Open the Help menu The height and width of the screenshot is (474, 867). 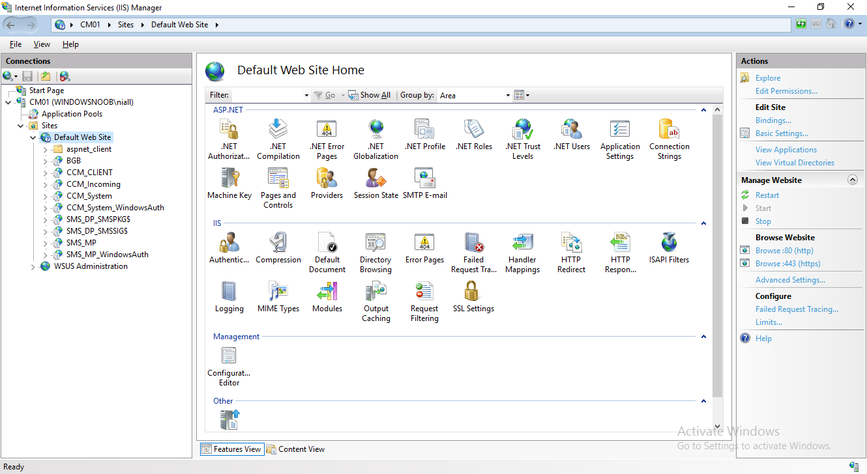click(70, 44)
